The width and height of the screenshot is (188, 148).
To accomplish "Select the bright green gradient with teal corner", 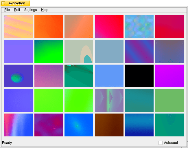I will tap(49, 51).
